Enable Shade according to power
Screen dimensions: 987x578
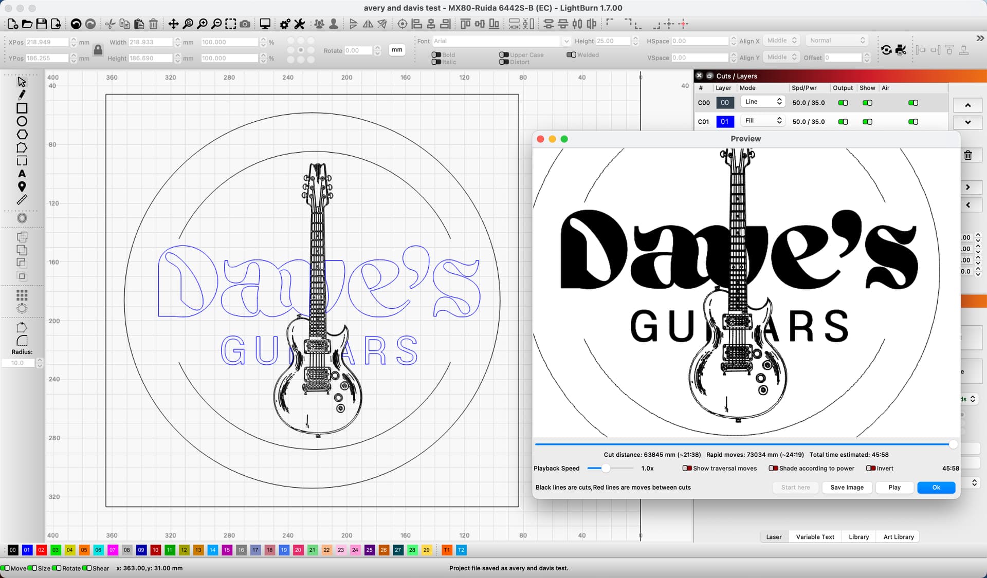click(773, 468)
